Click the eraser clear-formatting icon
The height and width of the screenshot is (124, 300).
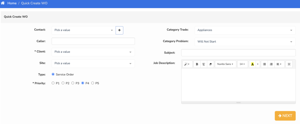pyautogui.click(x=210, y=64)
